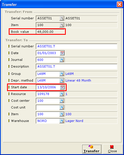Browse Group lookup icon next to L48M
Screen dimensions: 124x155
click(x=62, y=74)
